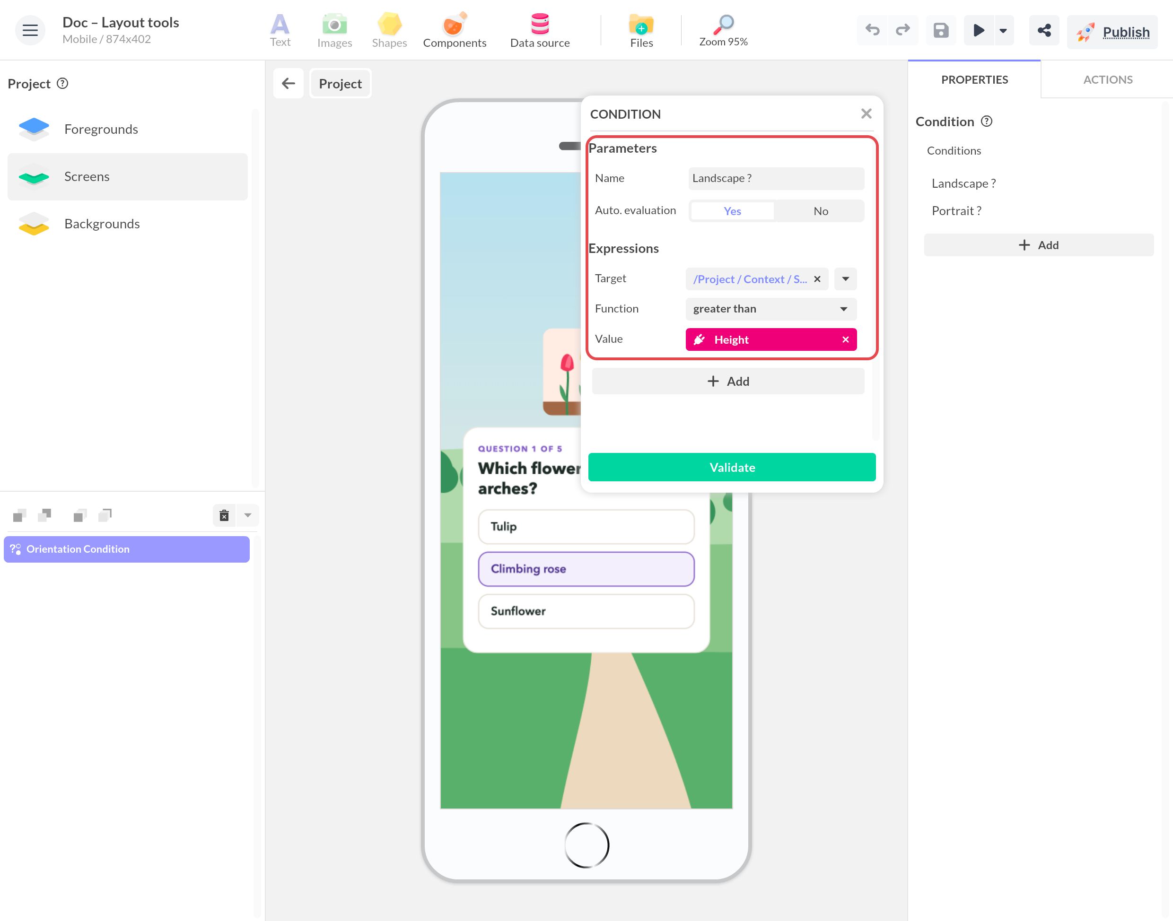Select the Orientation Condition item
Viewport: 1173px width, 921px height.
pos(127,549)
